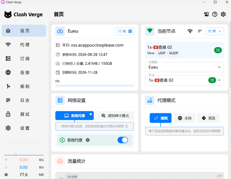Switch to the 规则 rules sidebar page
The width and height of the screenshot is (231, 179).
24,86
